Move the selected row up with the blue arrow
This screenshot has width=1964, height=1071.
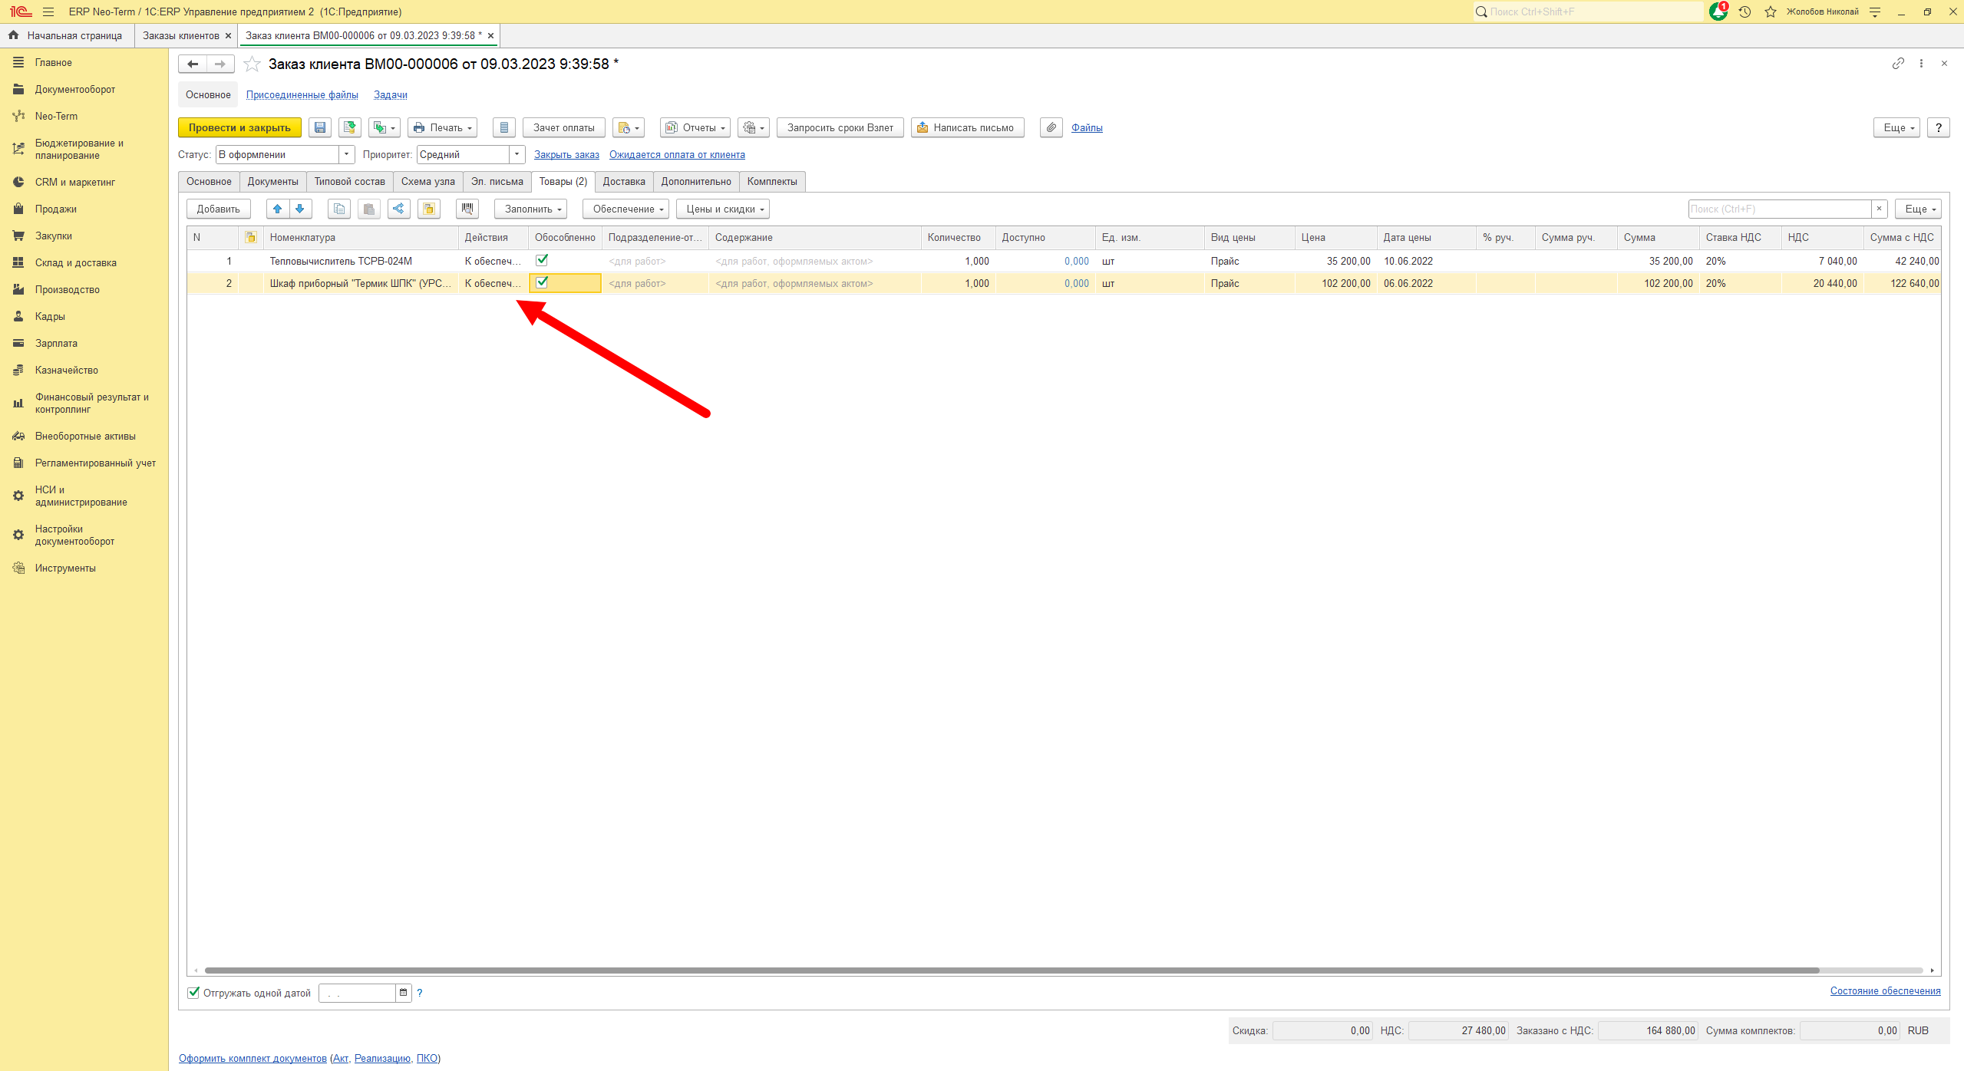coord(278,209)
